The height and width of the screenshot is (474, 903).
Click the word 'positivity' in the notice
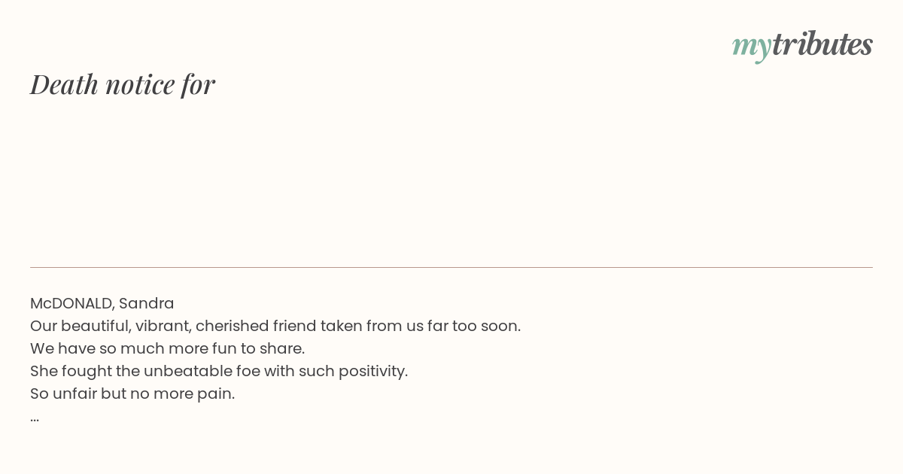pyautogui.click(x=372, y=371)
